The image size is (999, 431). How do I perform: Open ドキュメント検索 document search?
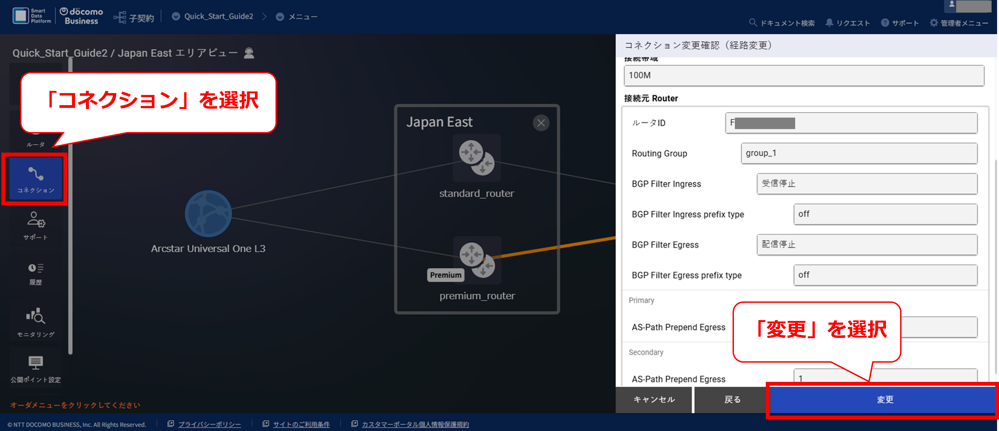point(781,23)
